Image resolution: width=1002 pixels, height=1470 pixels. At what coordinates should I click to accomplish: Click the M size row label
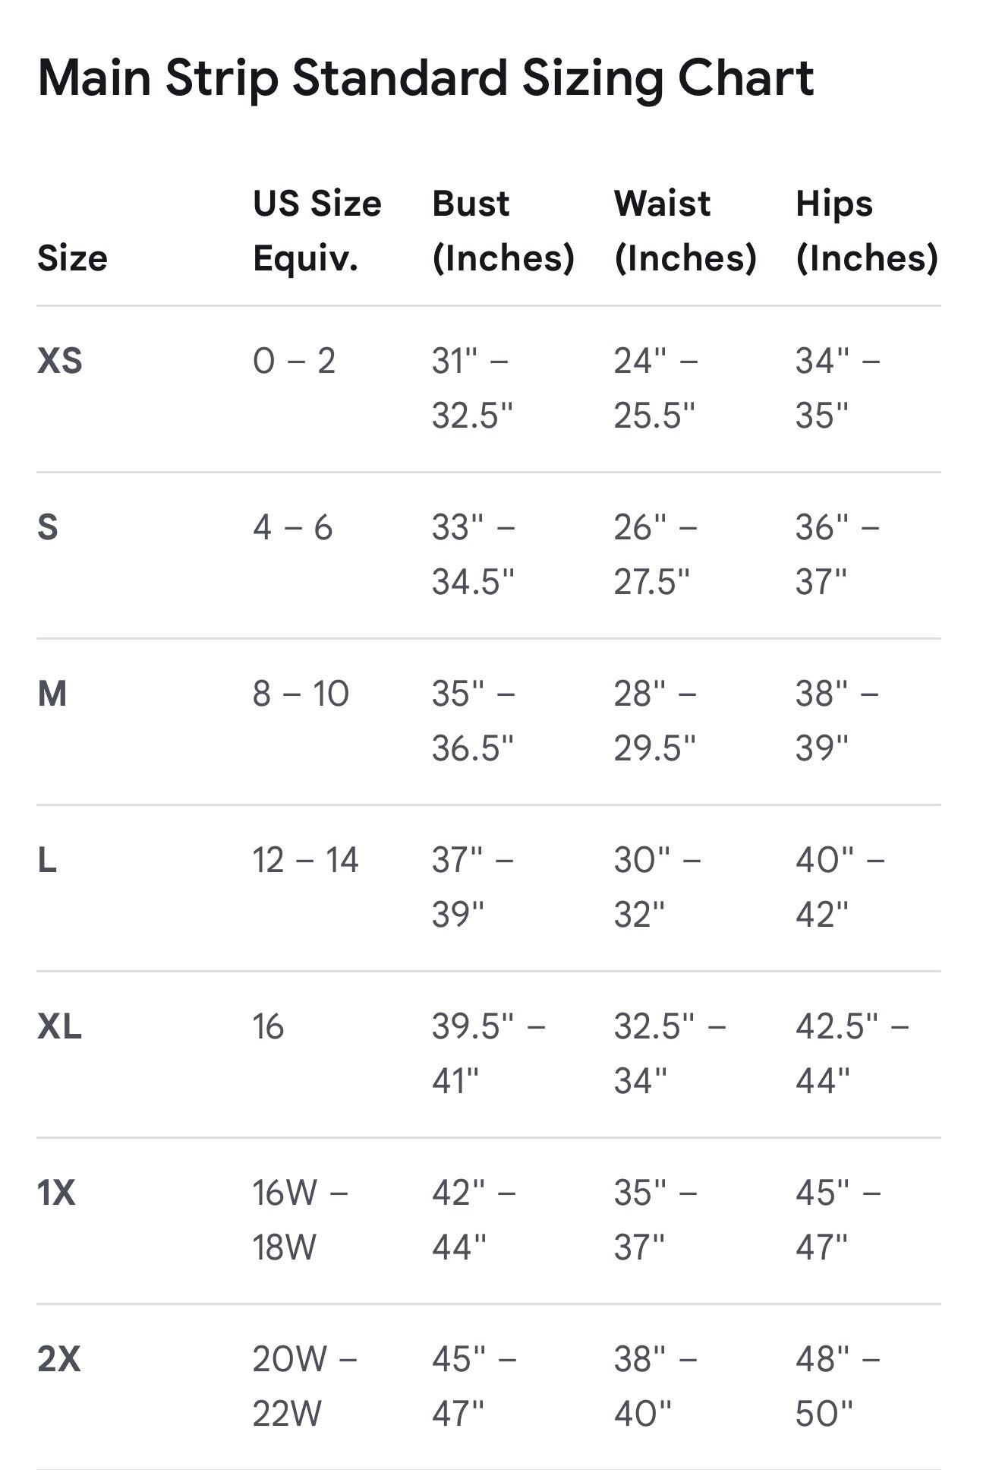[x=52, y=694]
